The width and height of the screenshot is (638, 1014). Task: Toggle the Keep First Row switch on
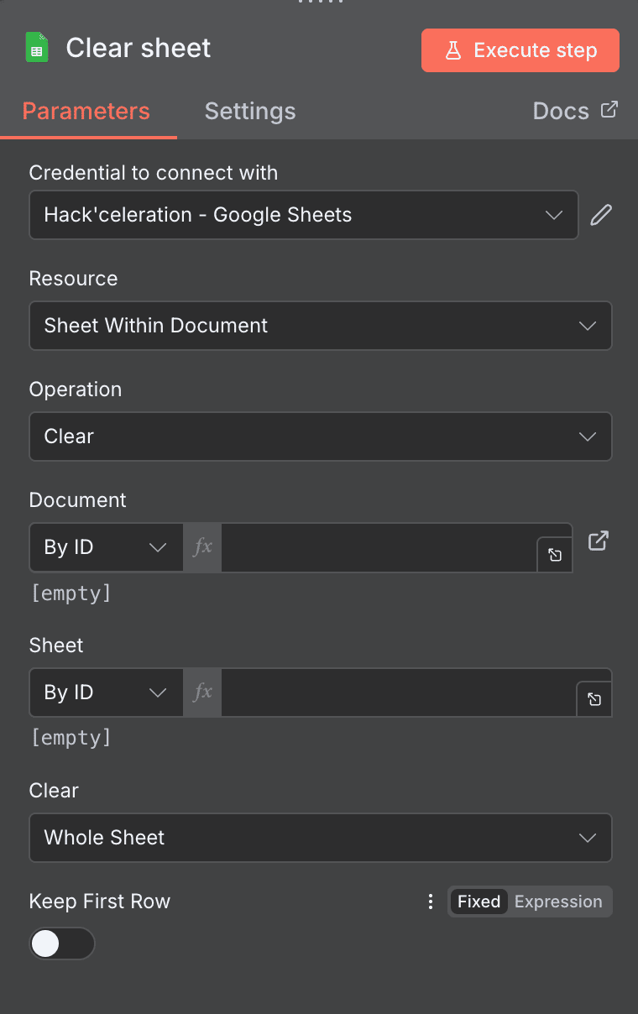tap(62, 943)
